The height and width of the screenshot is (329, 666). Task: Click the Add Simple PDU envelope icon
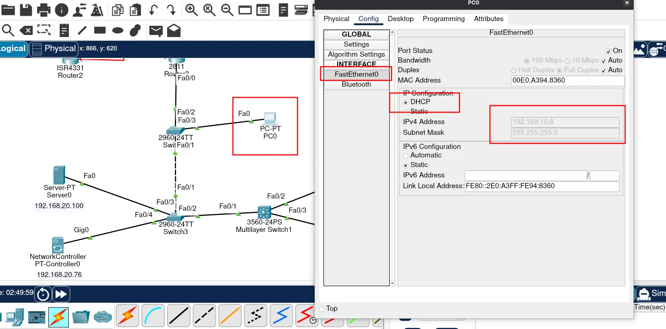[x=156, y=31]
